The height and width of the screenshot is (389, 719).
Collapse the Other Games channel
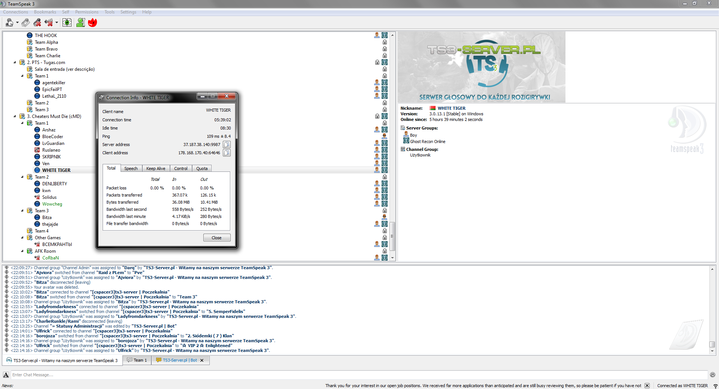pos(22,238)
